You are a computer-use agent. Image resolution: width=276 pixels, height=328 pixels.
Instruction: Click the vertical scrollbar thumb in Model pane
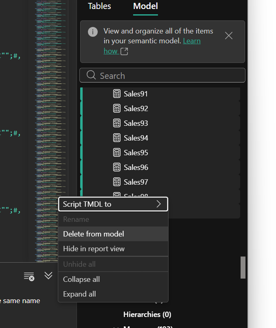pos(243,268)
